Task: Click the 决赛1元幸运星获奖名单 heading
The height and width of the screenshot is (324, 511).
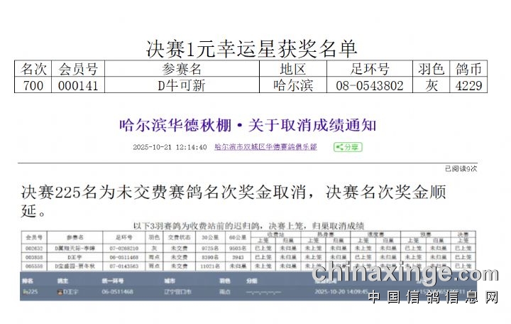Action: tap(251, 48)
